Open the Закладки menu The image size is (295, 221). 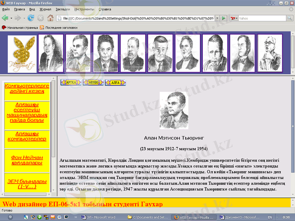pyautogui.click(x=63, y=9)
